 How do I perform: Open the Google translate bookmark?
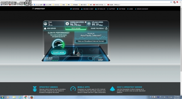click(x=38, y=5)
